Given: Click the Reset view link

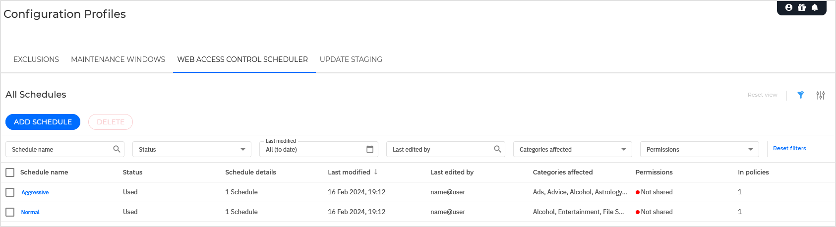Looking at the screenshot, I should 763,95.
